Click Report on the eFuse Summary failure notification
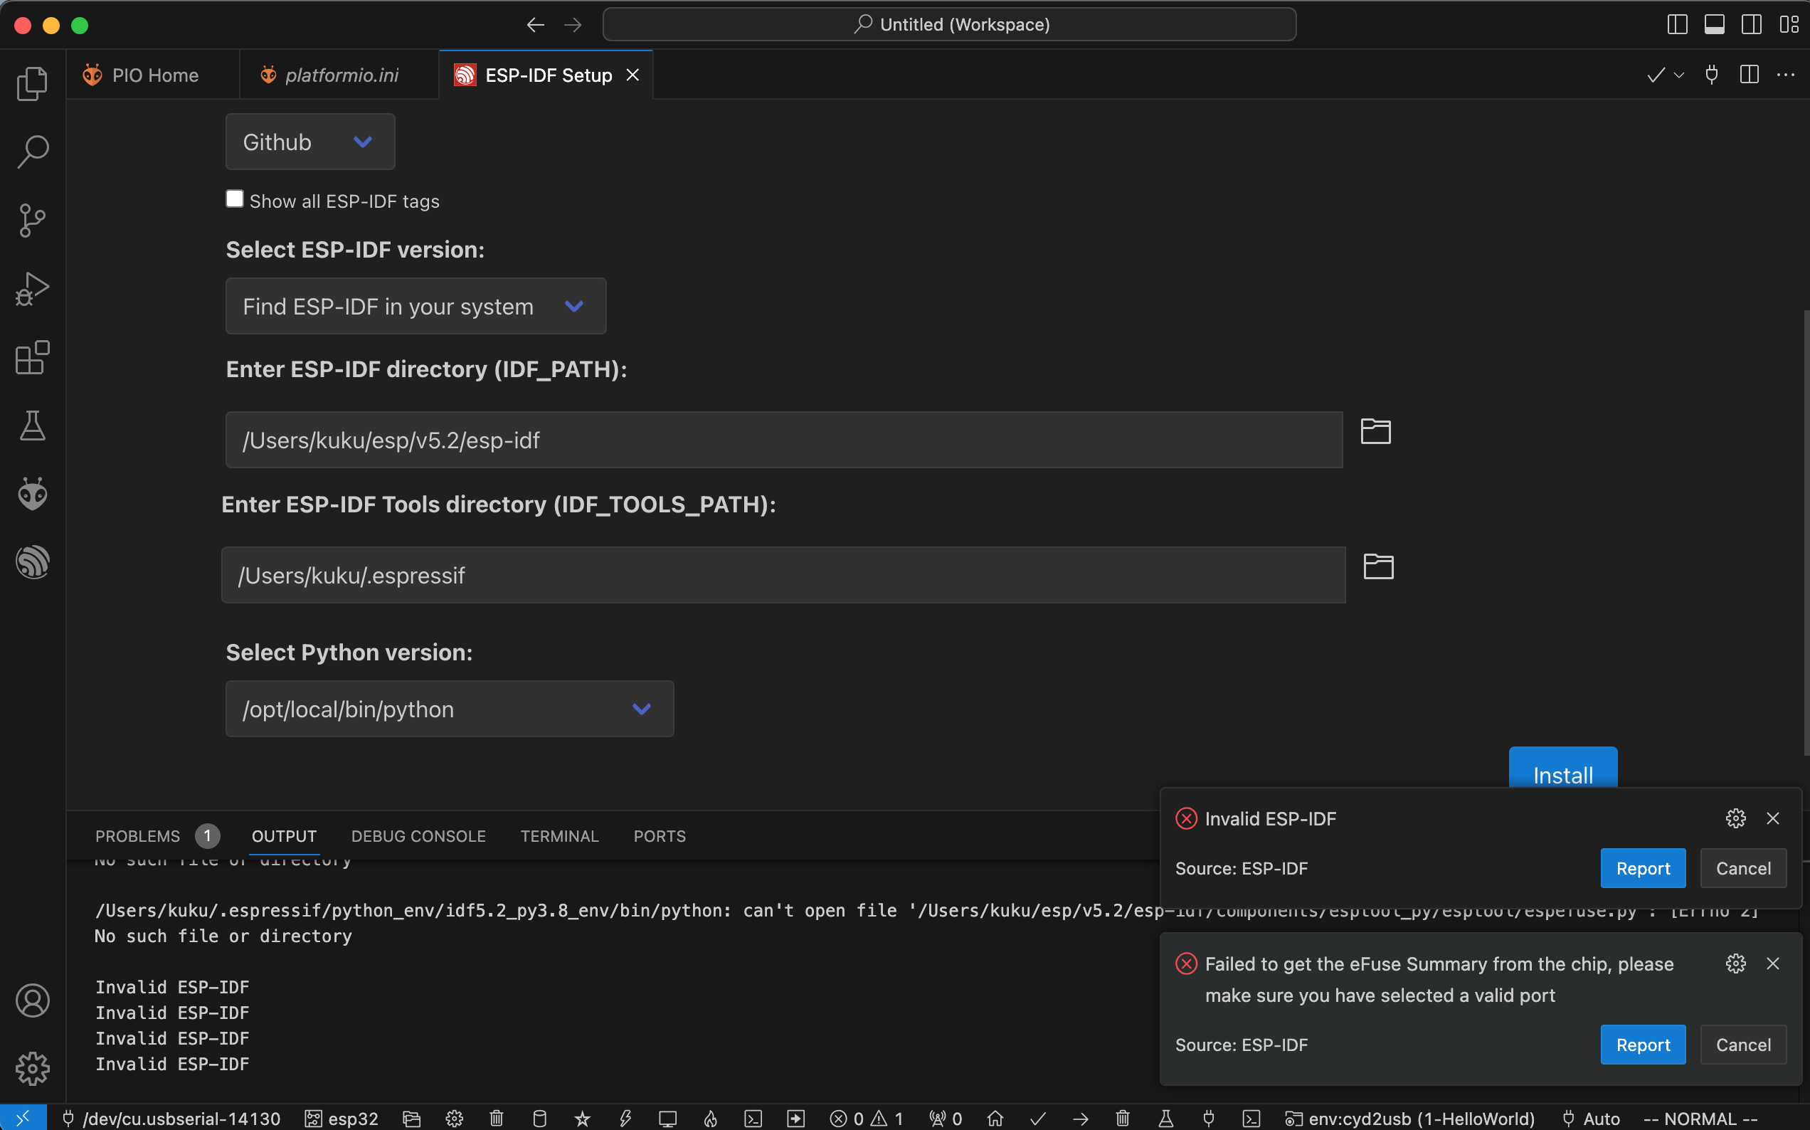Viewport: 1810px width, 1130px height. point(1643,1045)
